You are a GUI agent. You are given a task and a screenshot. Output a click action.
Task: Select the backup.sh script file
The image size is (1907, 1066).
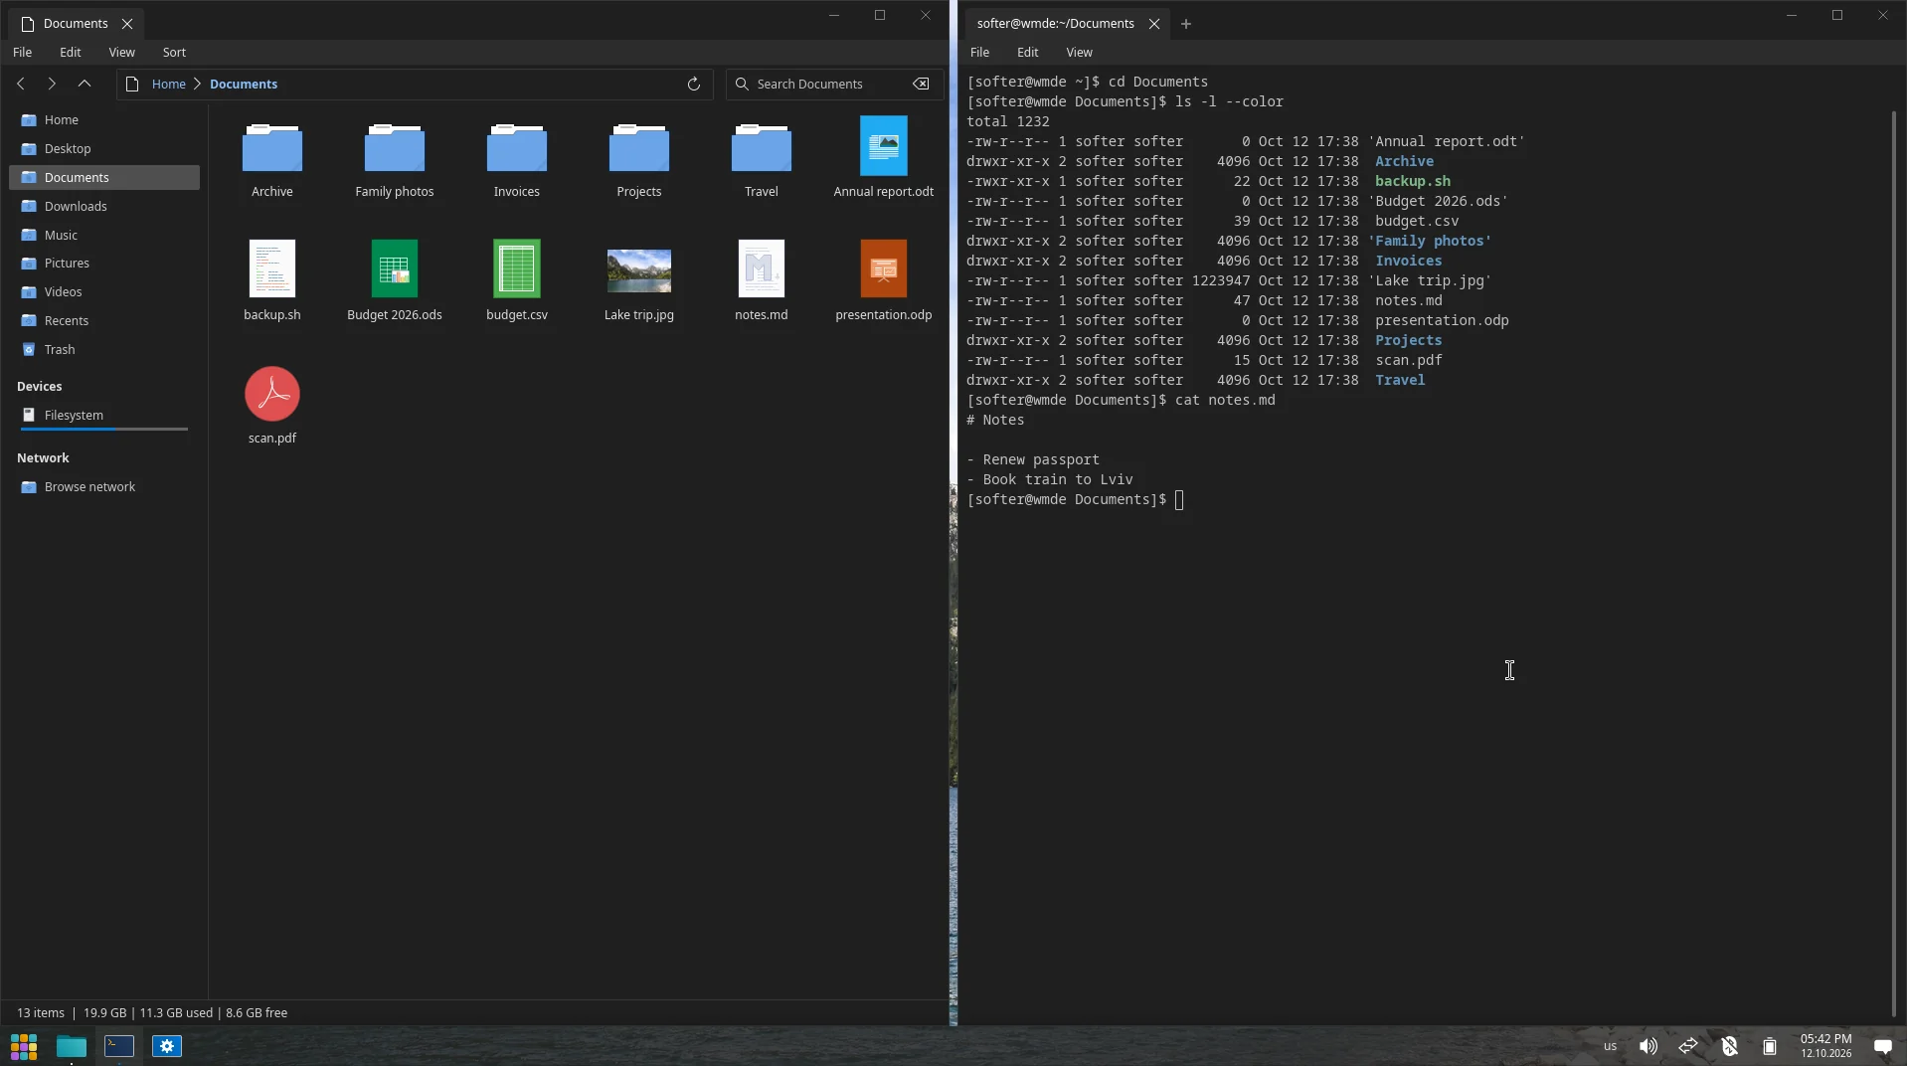point(272,268)
